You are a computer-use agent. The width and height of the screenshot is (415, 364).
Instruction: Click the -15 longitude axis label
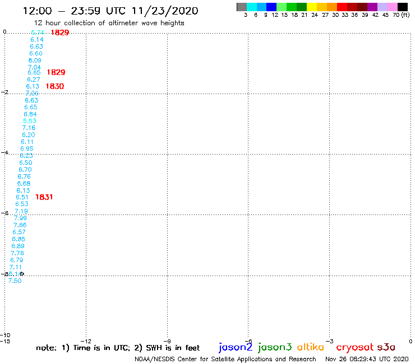coord(5,341)
